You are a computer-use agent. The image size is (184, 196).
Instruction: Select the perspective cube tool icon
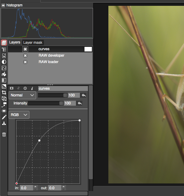click(x=4, y=99)
